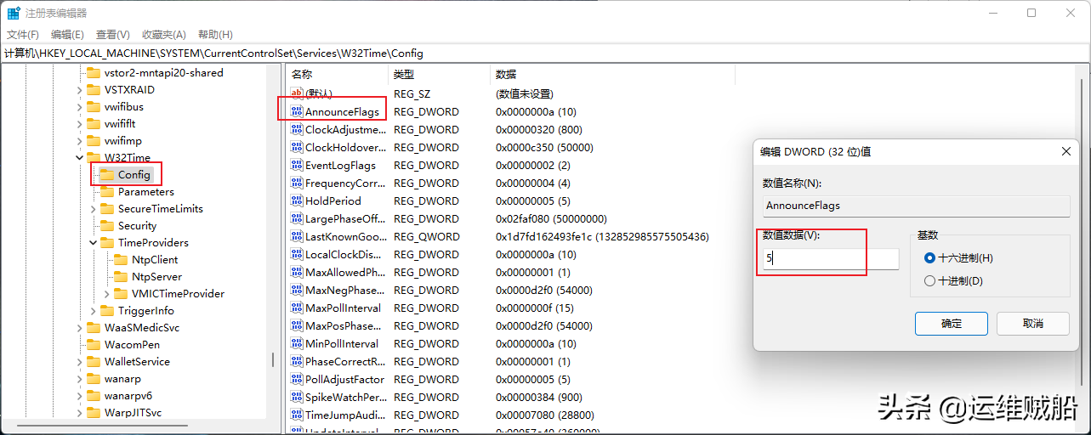1091x435 pixels.
Task: Select 十进制(D) decimal radio button
Action: (929, 281)
